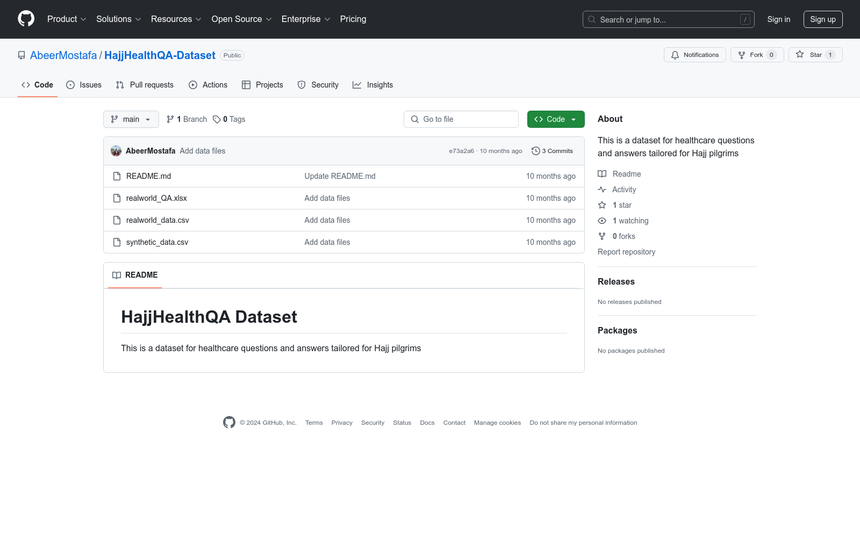860x537 pixels.
Task: Fork the repository
Action: click(757, 55)
